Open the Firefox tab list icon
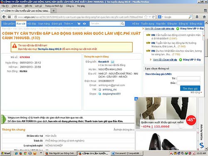Viewport: 208px width, 156px height. click(x=206, y=10)
